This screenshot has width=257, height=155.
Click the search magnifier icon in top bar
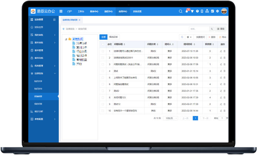tap(180, 11)
